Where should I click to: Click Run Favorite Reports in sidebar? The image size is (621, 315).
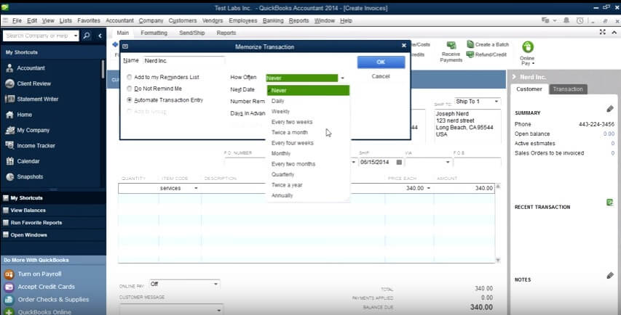36,223
